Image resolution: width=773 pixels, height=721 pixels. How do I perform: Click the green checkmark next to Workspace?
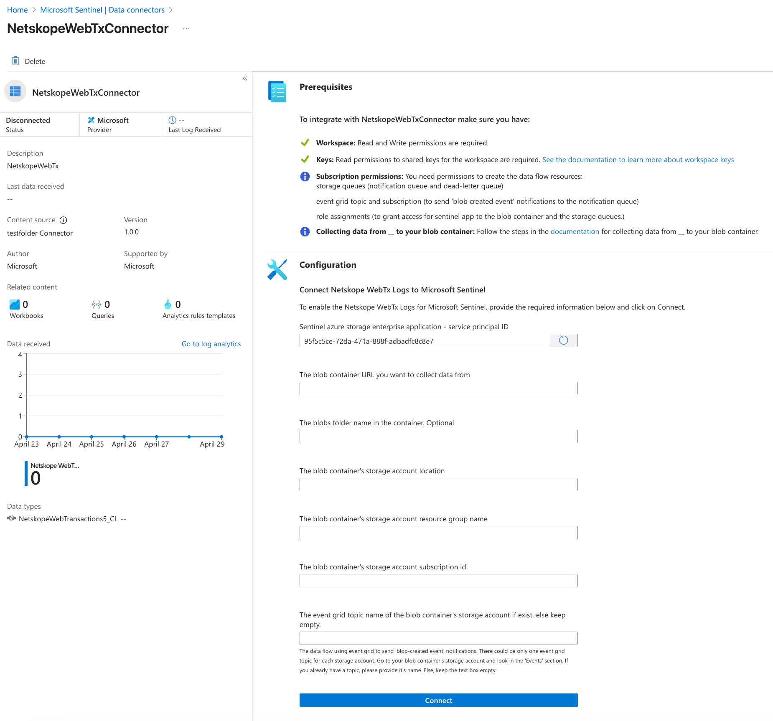coord(305,143)
